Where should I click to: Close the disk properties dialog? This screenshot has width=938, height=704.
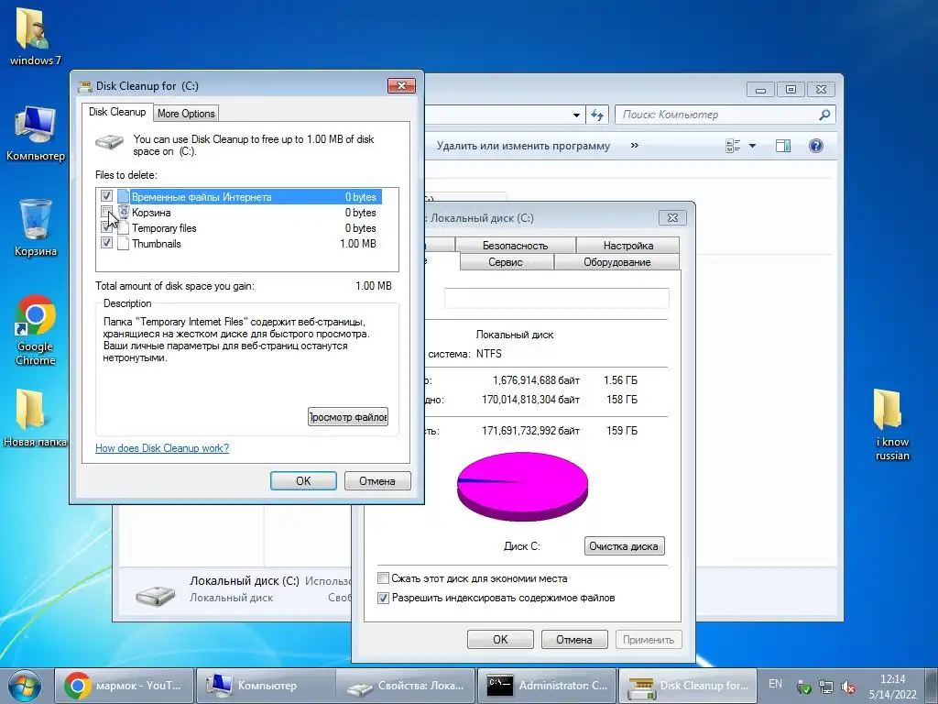point(672,218)
